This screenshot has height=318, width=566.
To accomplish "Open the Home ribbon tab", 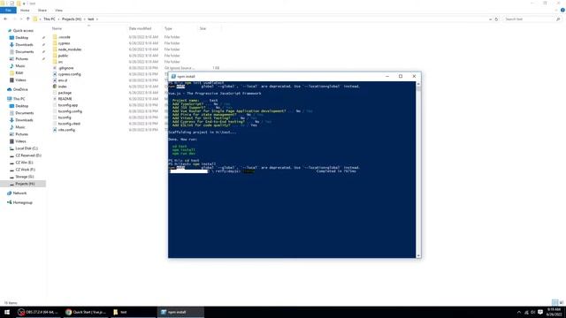I will click(x=25, y=10).
